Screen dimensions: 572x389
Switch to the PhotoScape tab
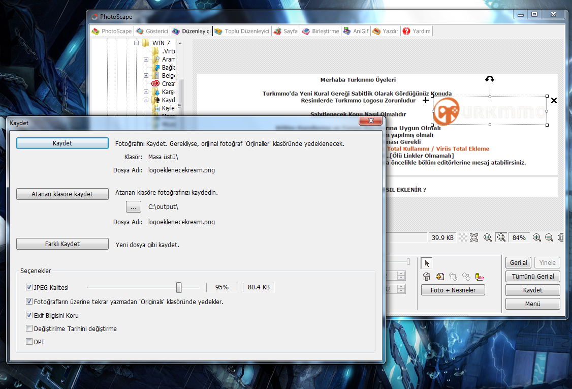pyautogui.click(x=112, y=31)
